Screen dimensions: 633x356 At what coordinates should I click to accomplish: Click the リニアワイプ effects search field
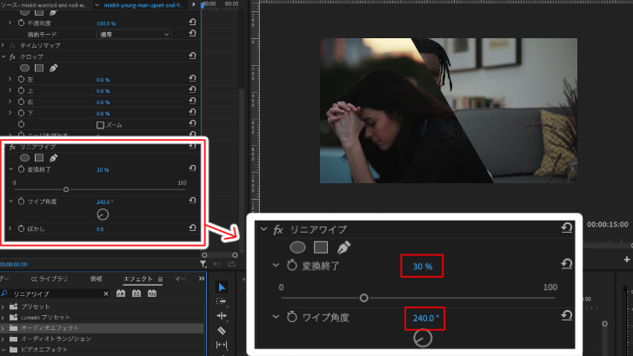tap(57, 293)
